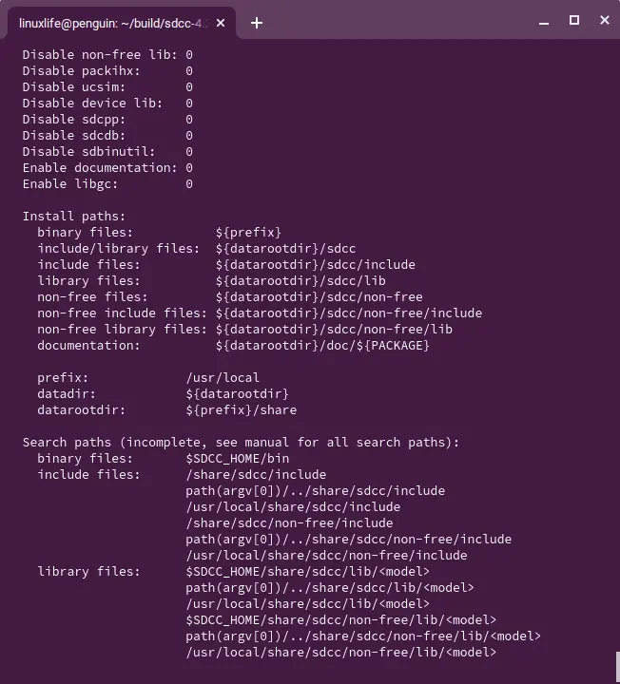The image size is (620, 684).
Task: Click the 'Install paths:' heading text
Action: pyautogui.click(x=74, y=216)
